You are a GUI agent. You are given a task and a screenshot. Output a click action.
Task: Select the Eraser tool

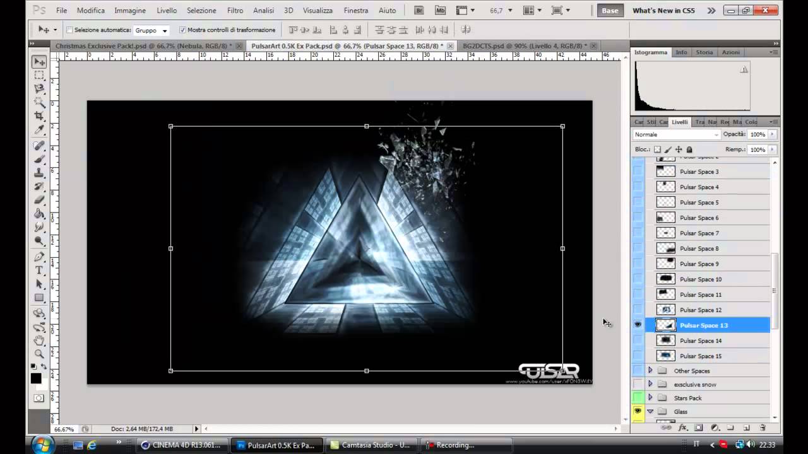click(39, 200)
